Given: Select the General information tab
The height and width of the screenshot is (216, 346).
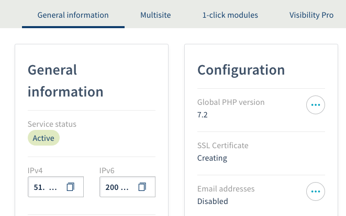Looking at the screenshot, I should pyautogui.click(x=73, y=15).
